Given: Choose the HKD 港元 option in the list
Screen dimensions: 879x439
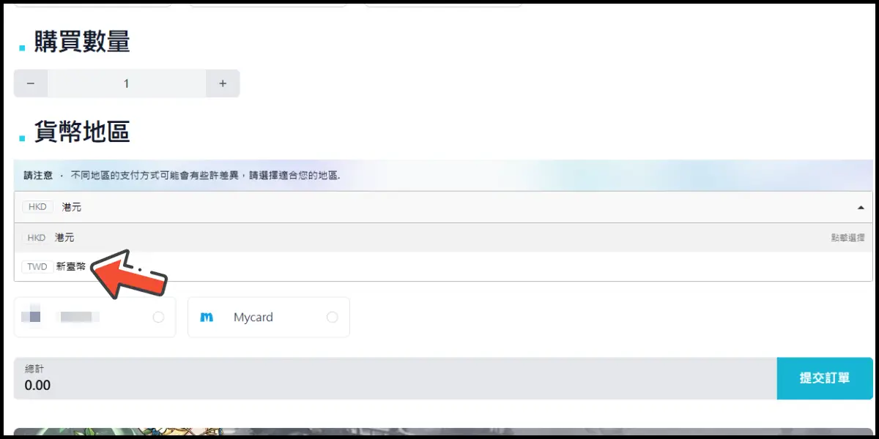Looking at the screenshot, I should pyautogui.click(x=64, y=238).
